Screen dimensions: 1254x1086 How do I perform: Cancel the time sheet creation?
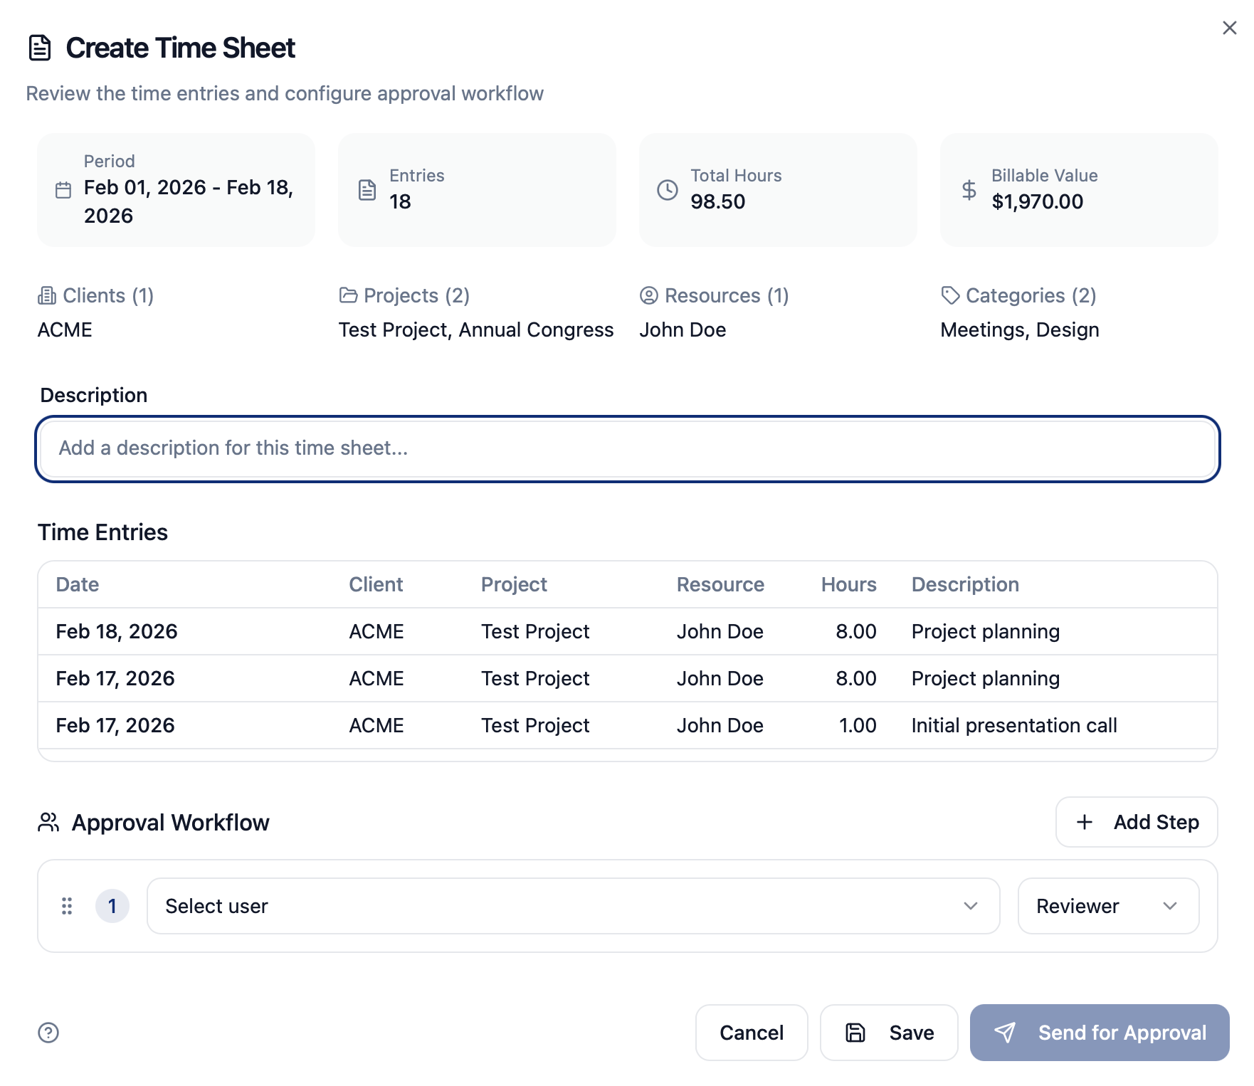click(752, 1033)
